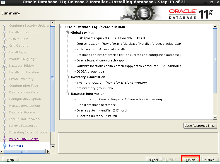The width and height of the screenshot is (220, 164).
Task: Collapse the Oracle Database 11g Release 2 Installer node
Action: tap(62, 27)
